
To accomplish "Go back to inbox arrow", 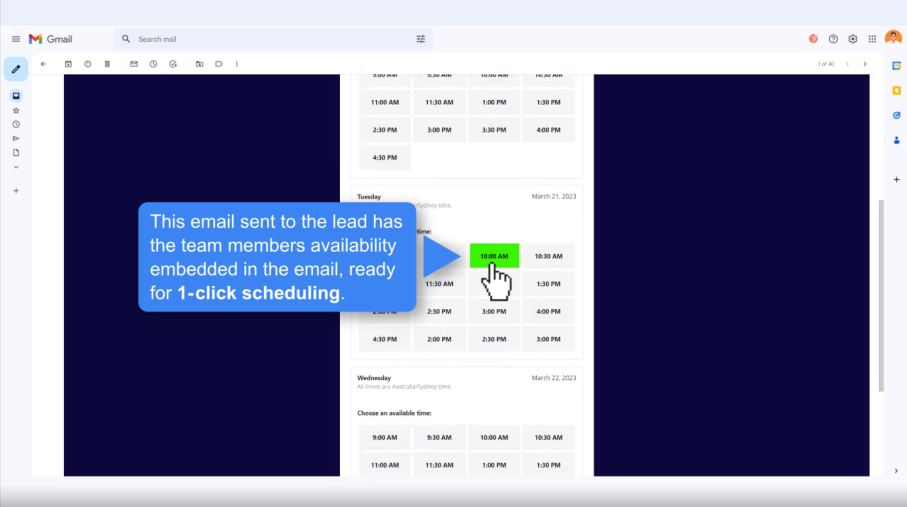I will pos(43,64).
